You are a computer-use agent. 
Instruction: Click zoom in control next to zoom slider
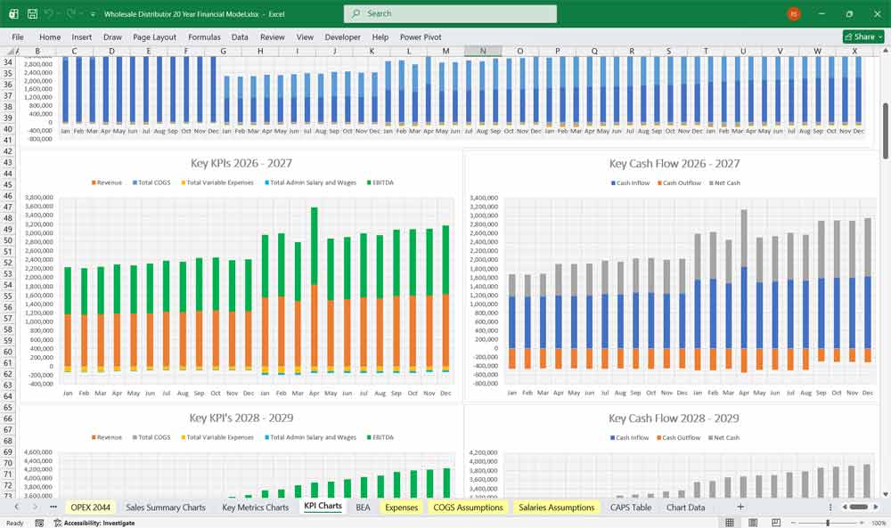(x=861, y=522)
